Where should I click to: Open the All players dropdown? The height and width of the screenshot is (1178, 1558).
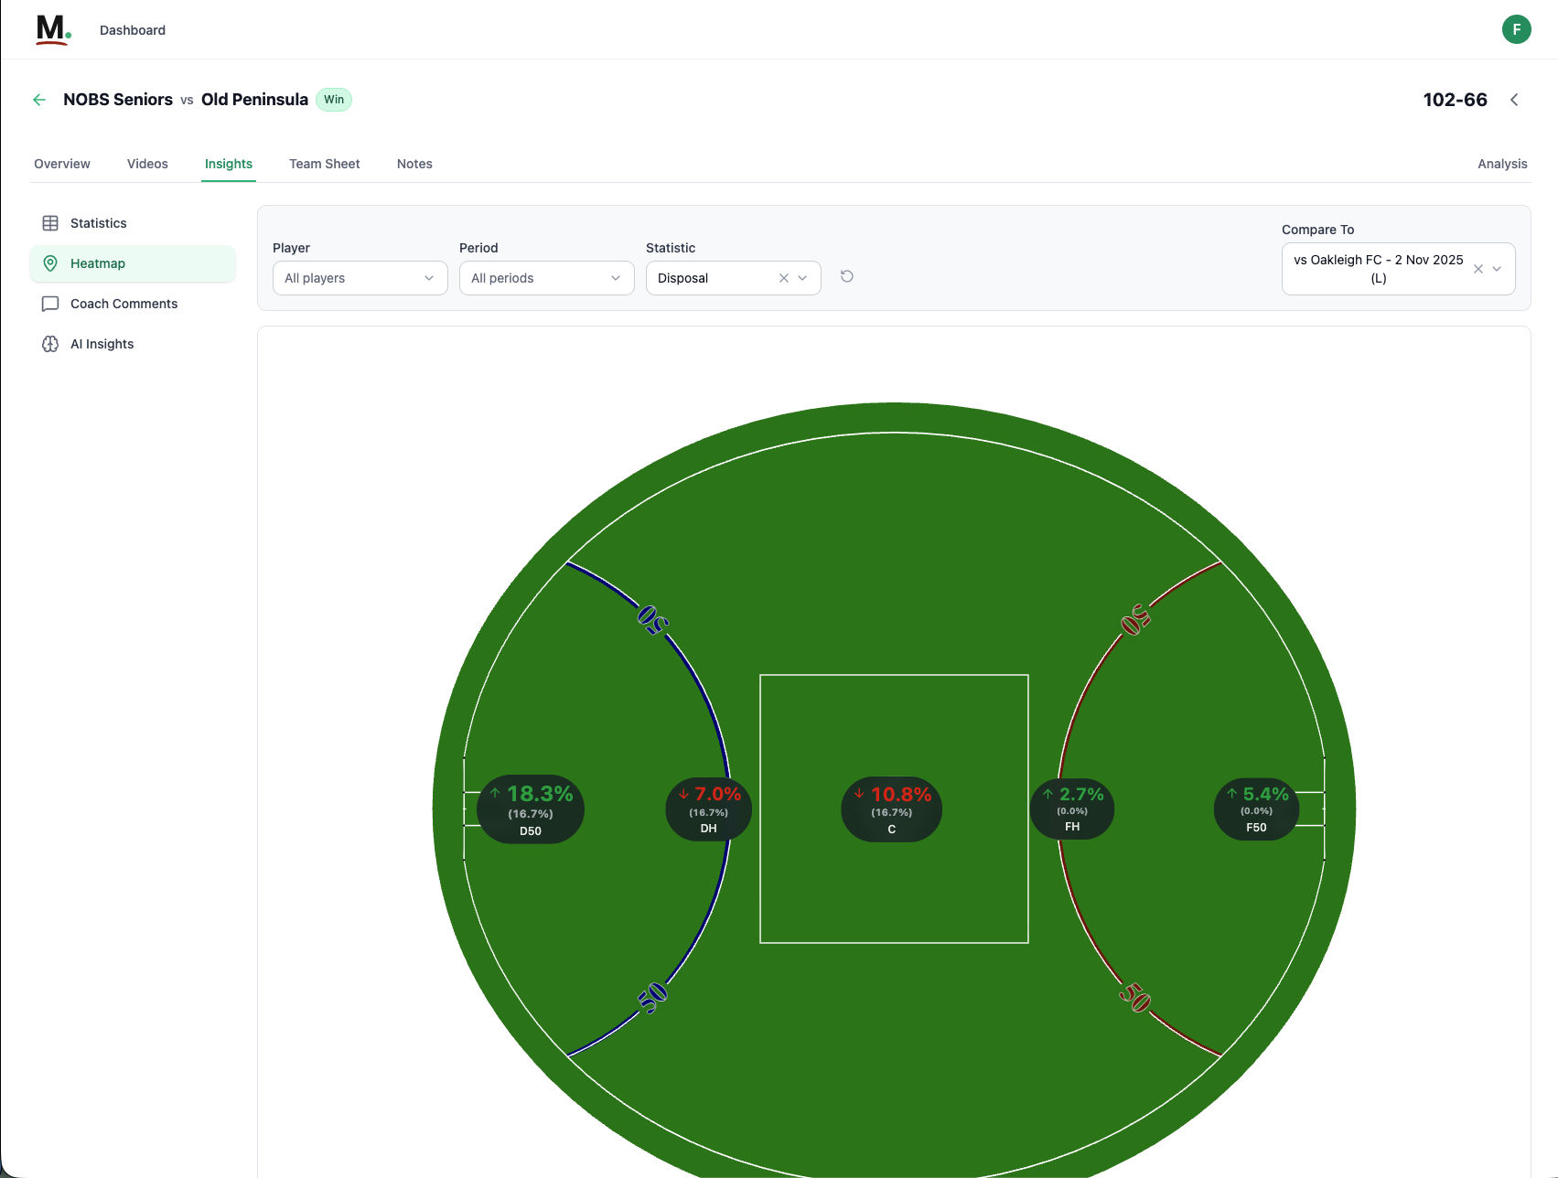360,277
